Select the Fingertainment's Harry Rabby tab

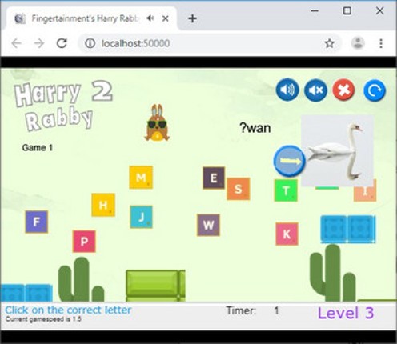[90, 18]
